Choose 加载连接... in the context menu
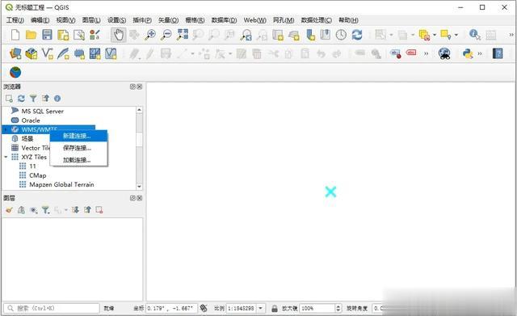This screenshot has height=316, width=517. 78,160
